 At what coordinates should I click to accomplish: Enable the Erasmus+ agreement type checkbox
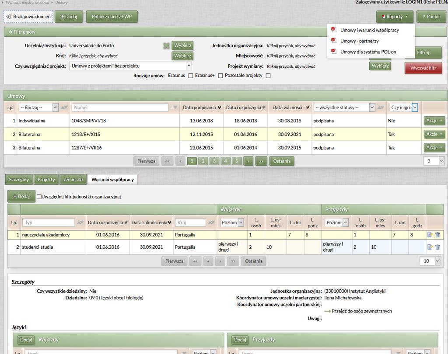point(220,76)
